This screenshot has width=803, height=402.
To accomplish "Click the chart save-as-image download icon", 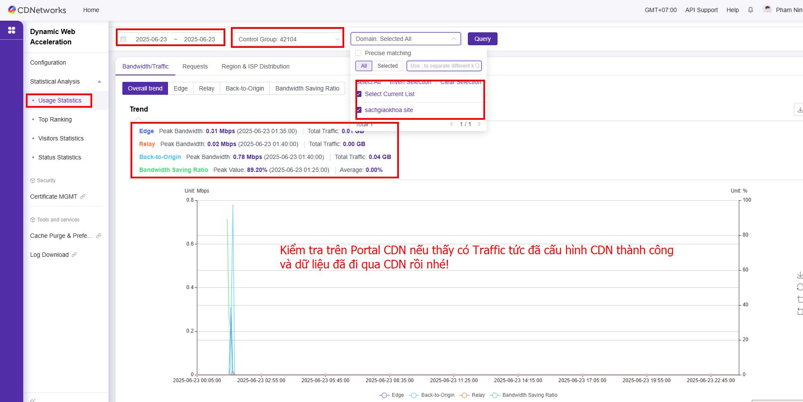I will tap(800, 275).
